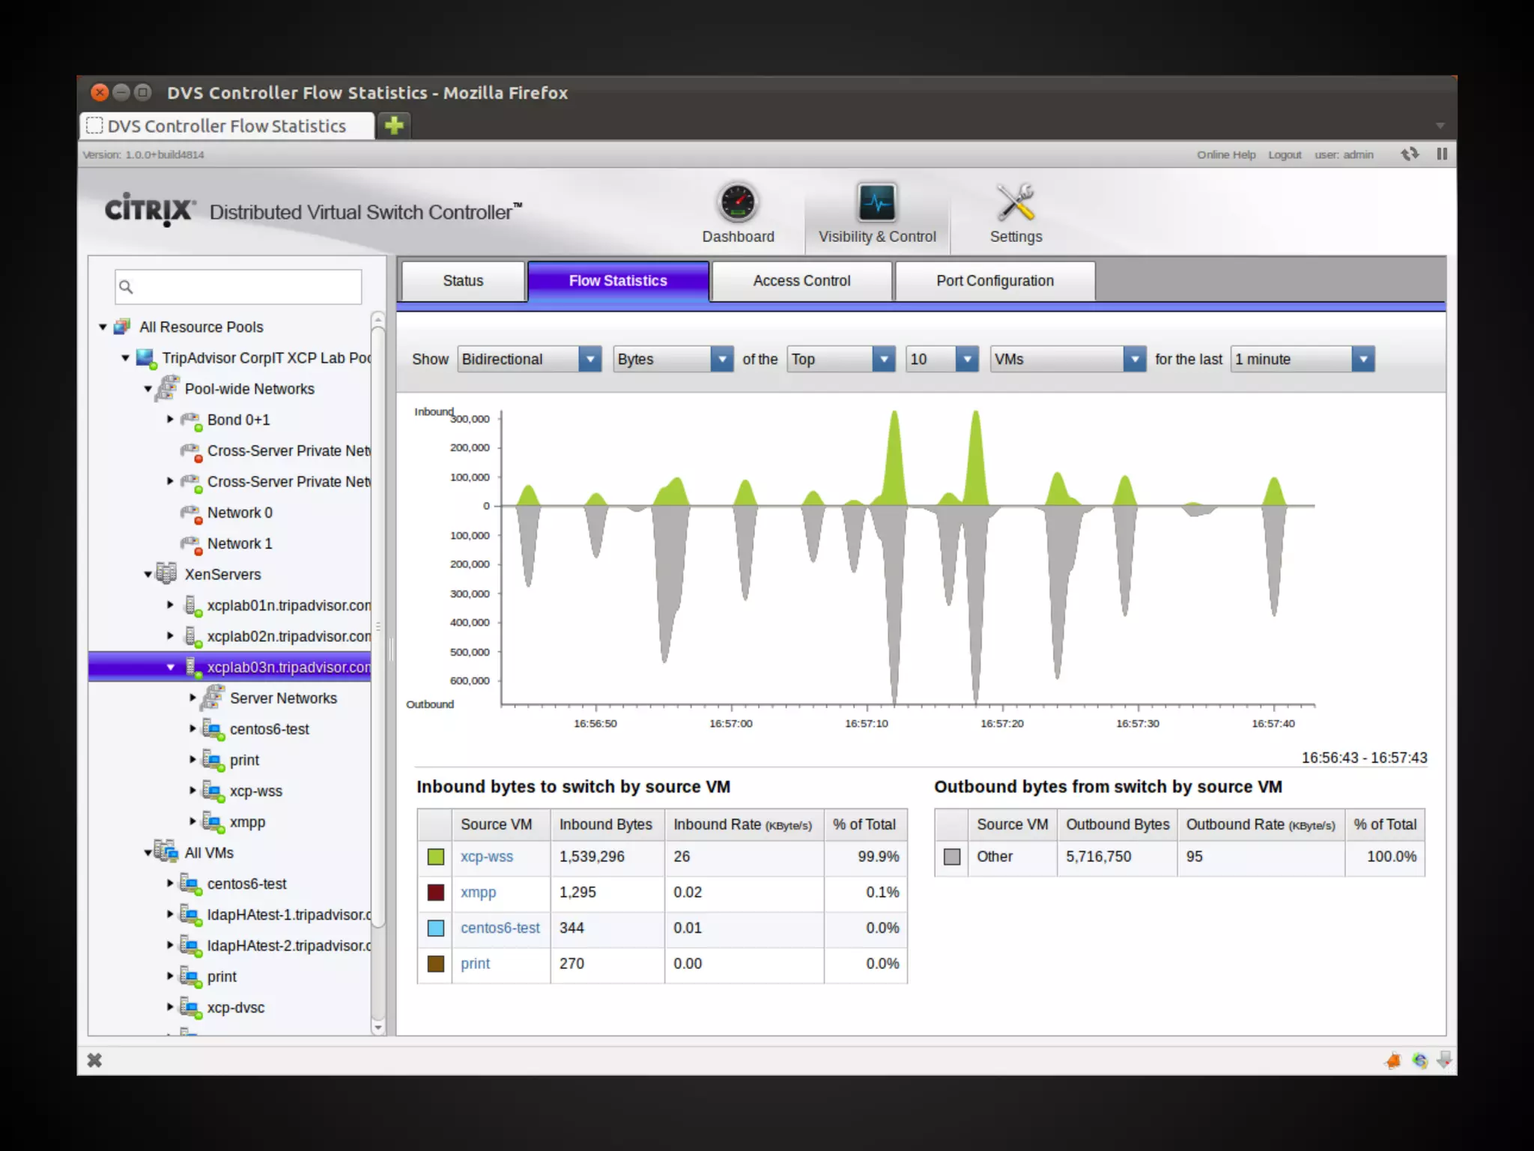The width and height of the screenshot is (1534, 1151).
Task: Click the XenServers group icon
Action: point(166,574)
